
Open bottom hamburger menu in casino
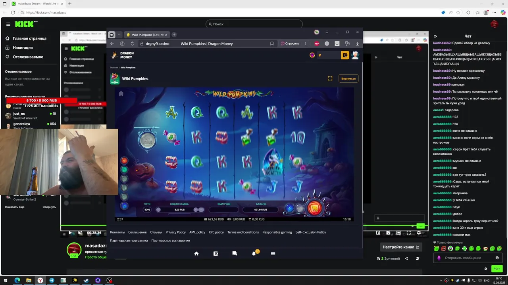click(273, 254)
